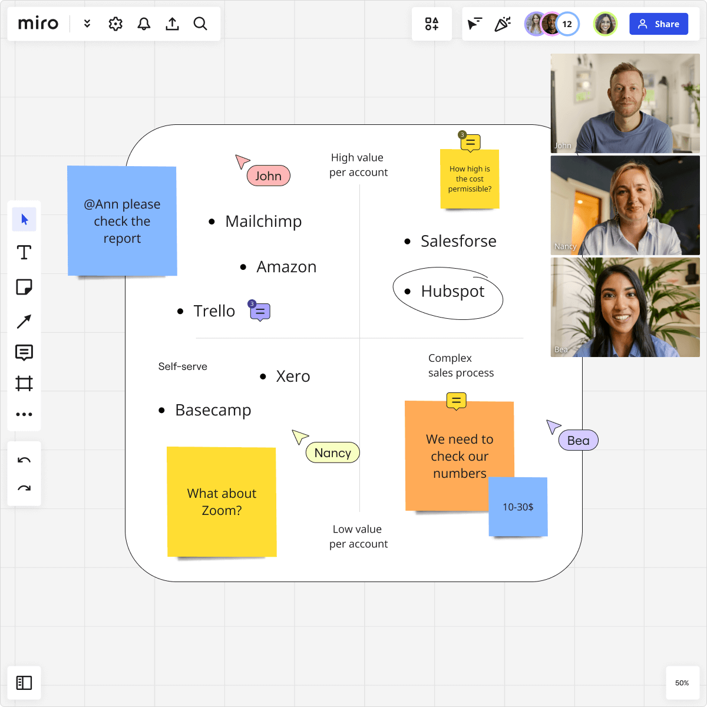Click the Undo arrow
707x707 pixels.
pyautogui.click(x=24, y=460)
